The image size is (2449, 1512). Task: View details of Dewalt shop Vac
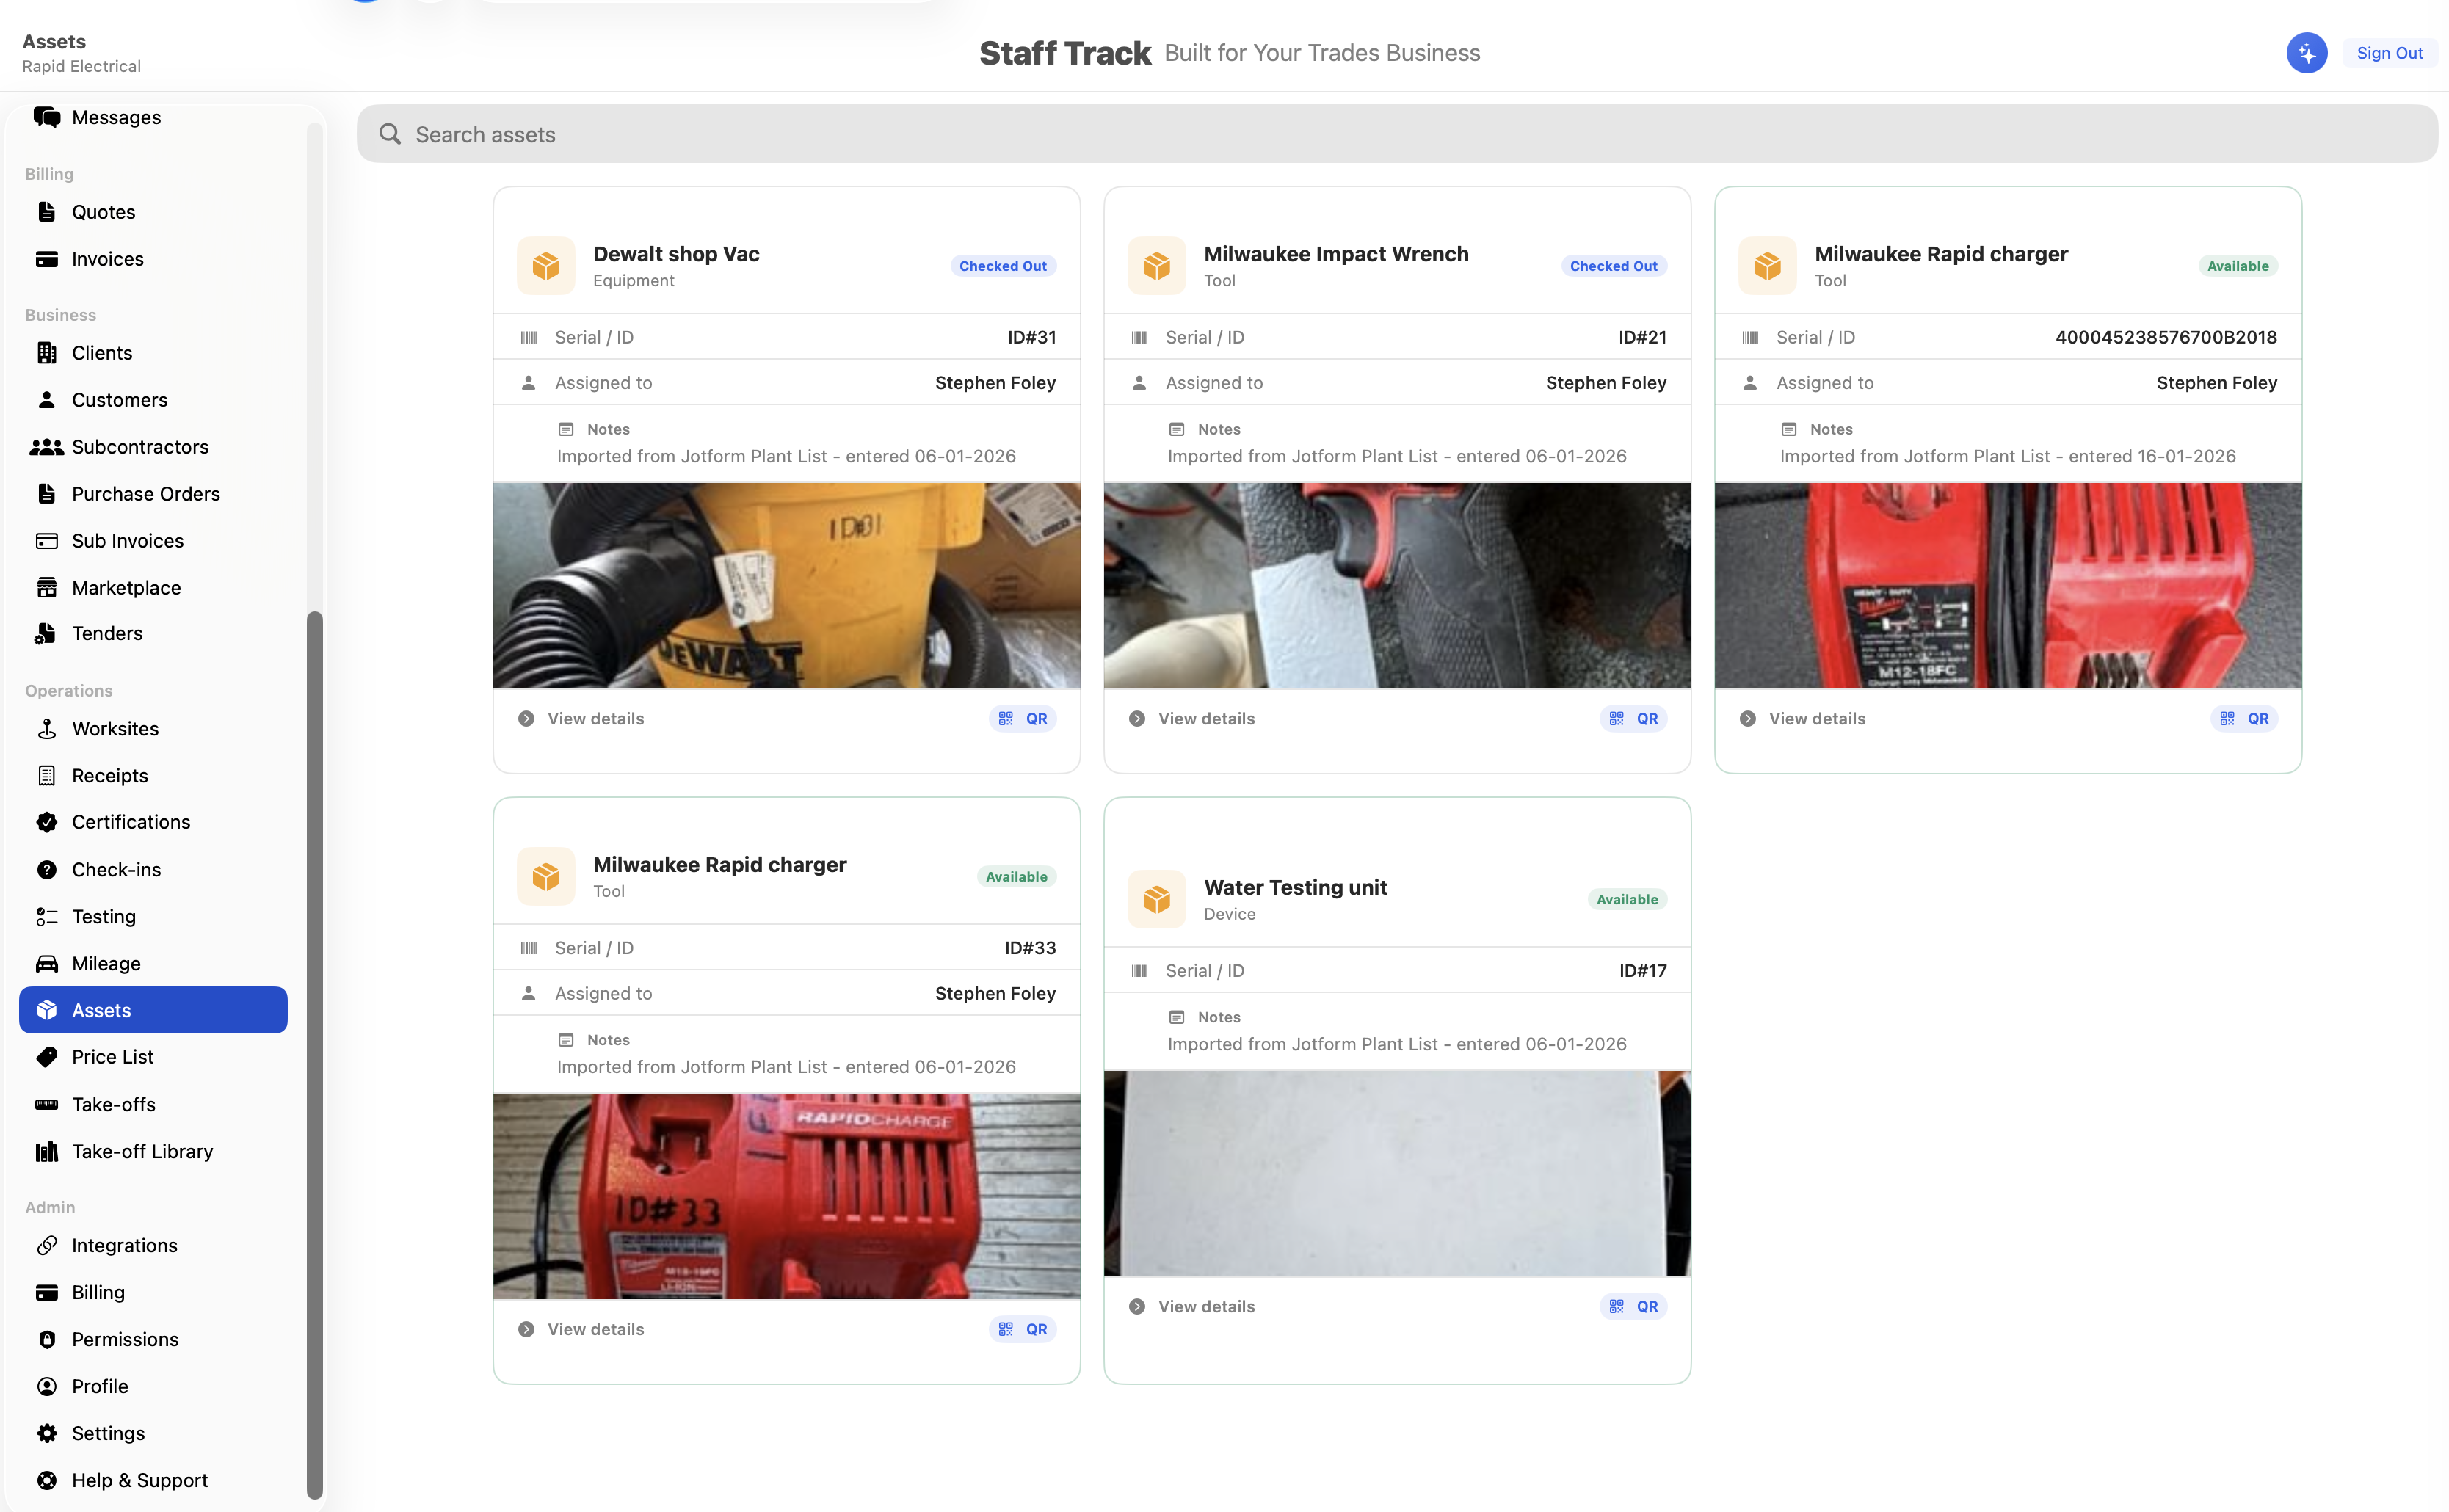point(581,719)
